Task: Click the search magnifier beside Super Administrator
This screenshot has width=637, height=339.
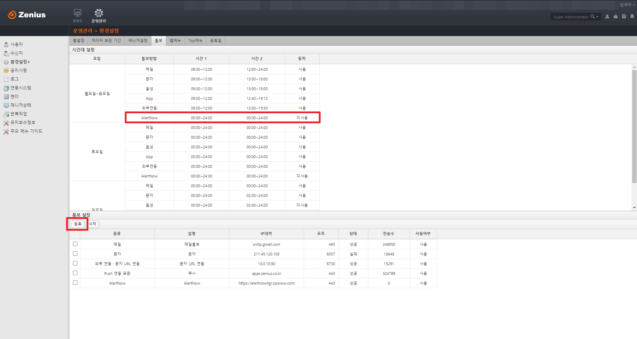Action: pos(592,17)
